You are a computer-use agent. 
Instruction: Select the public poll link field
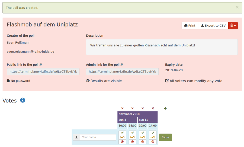[43, 72]
